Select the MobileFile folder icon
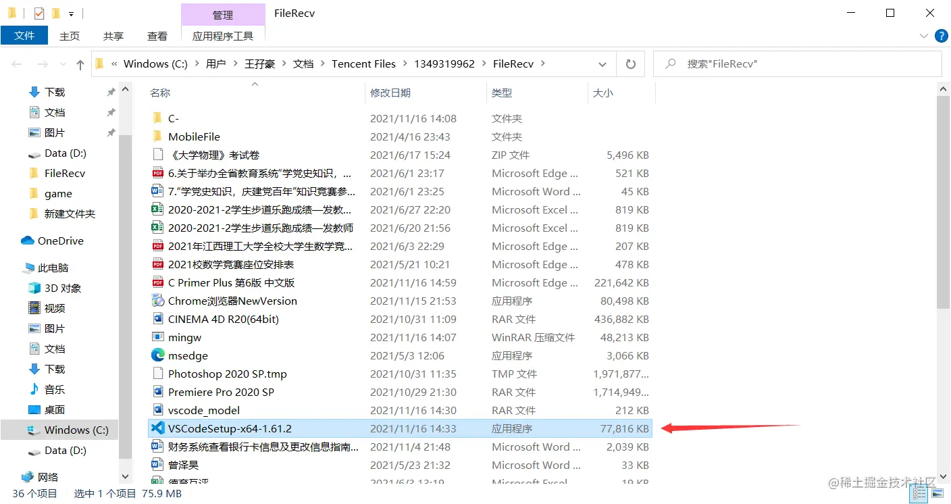The height and width of the screenshot is (504, 951). click(x=157, y=136)
